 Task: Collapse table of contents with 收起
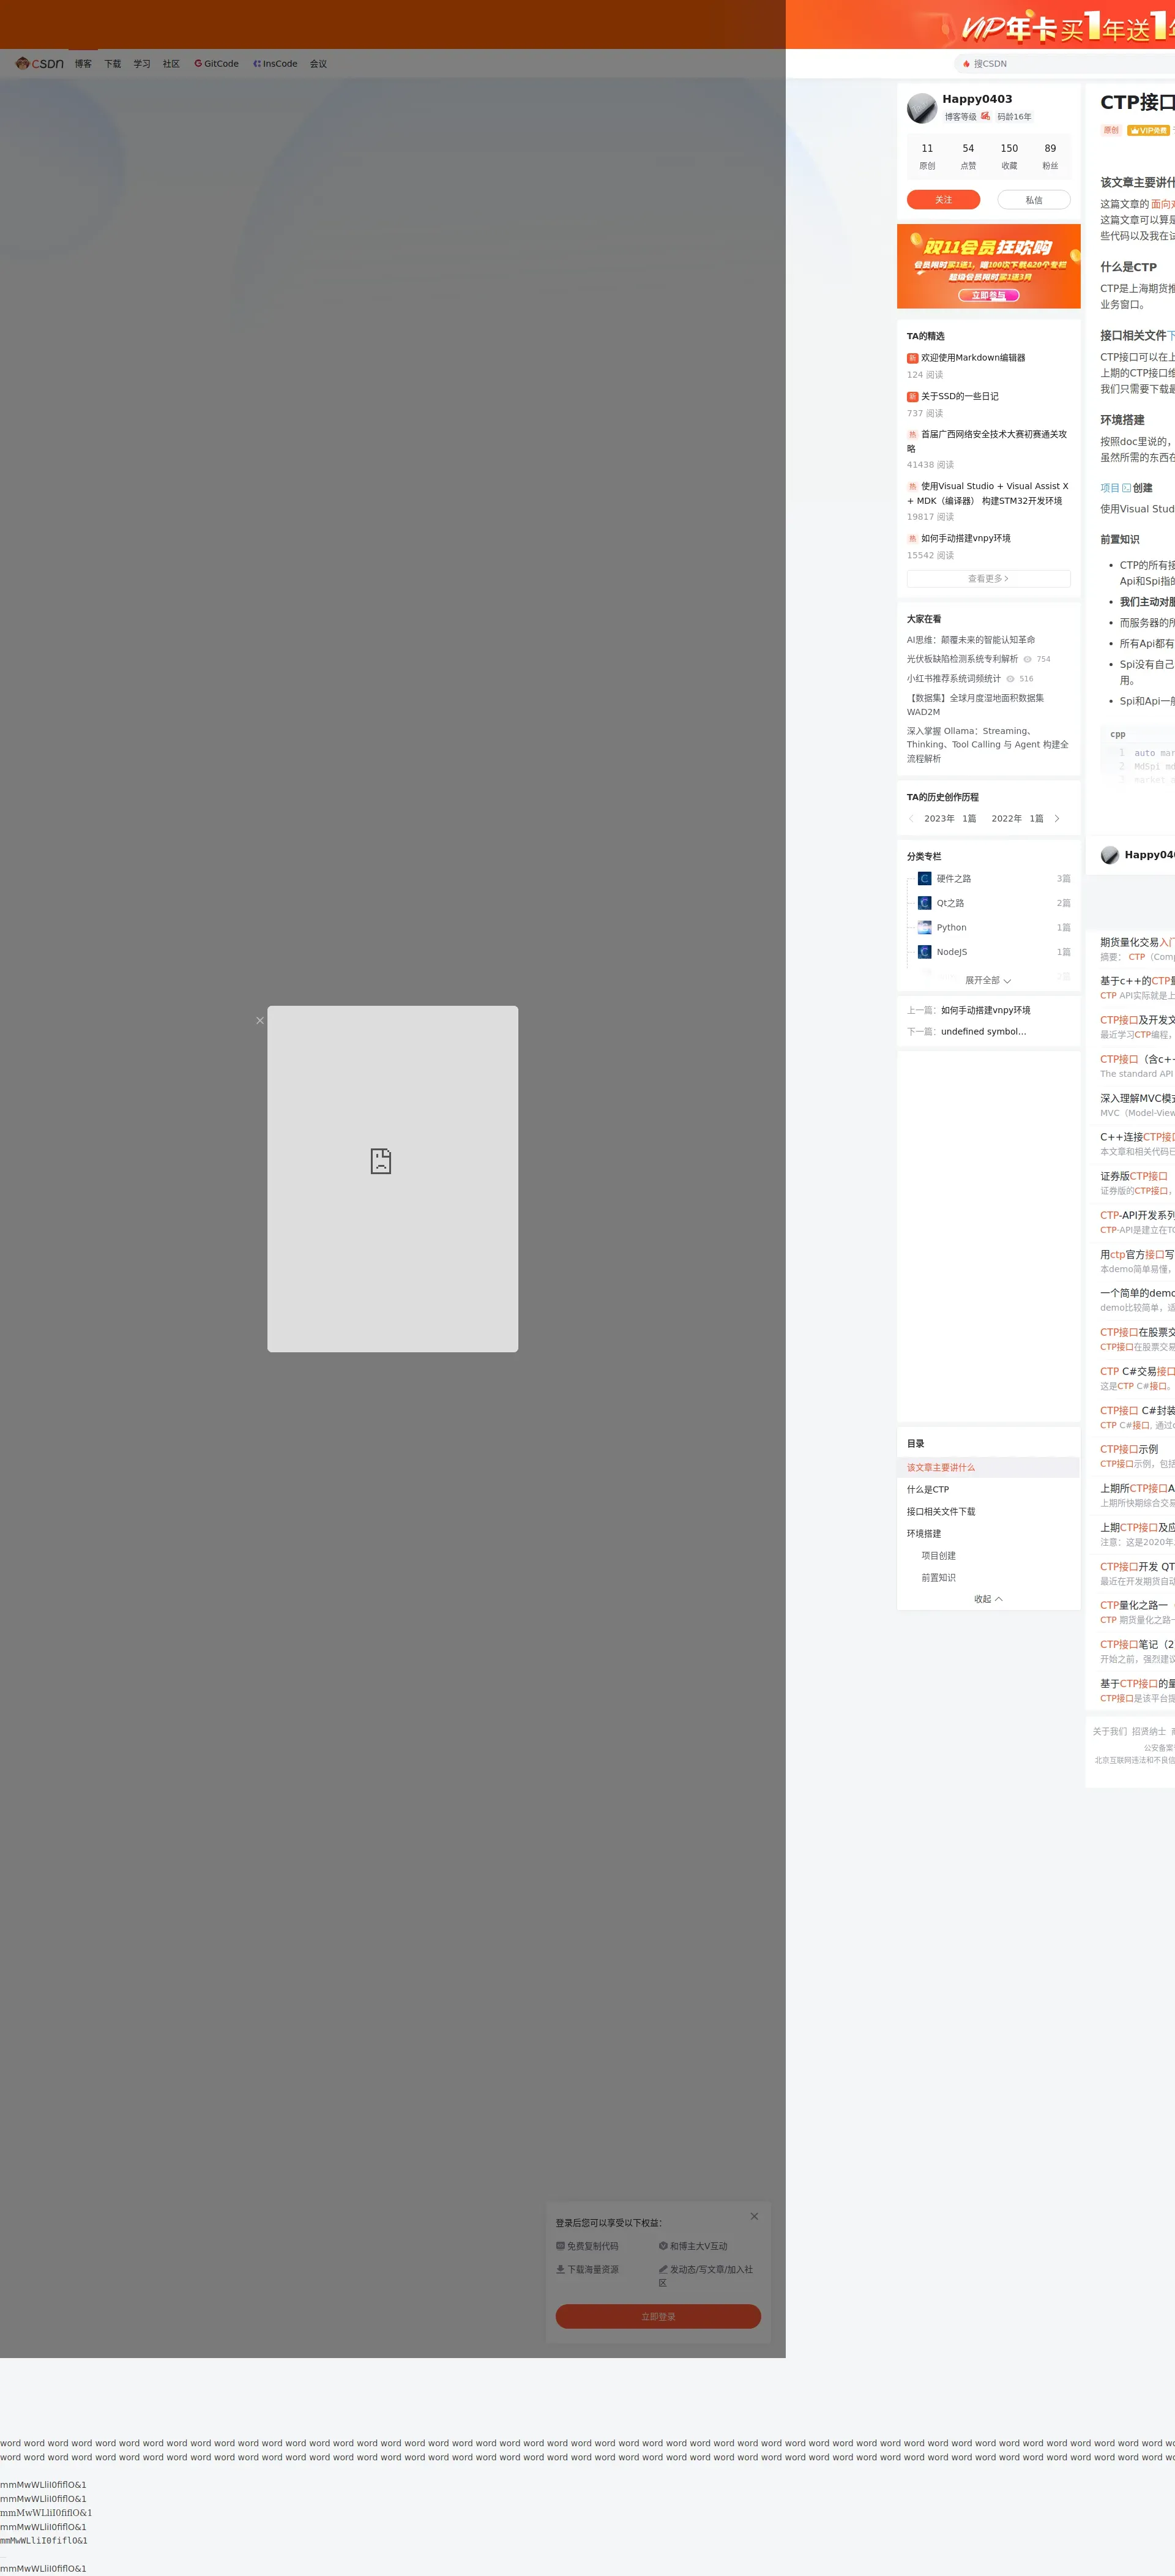988,1598
